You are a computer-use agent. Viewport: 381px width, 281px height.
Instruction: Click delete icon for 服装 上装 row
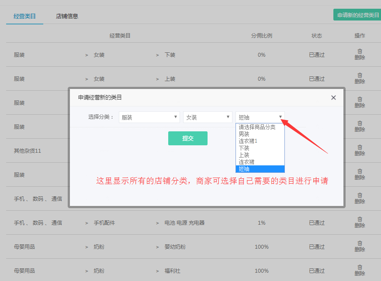360,79
